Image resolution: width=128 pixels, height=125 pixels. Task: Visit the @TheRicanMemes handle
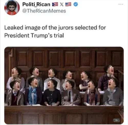pyautogui.click(x=44, y=11)
